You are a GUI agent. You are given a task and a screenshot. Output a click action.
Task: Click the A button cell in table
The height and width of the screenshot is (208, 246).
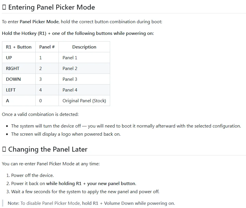(x=19, y=101)
